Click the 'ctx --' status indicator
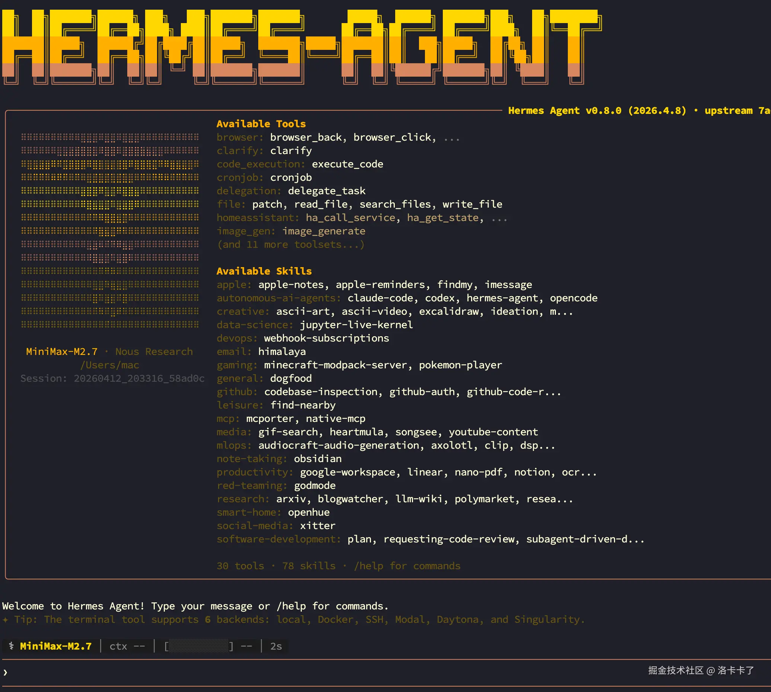771x692 pixels. click(127, 646)
